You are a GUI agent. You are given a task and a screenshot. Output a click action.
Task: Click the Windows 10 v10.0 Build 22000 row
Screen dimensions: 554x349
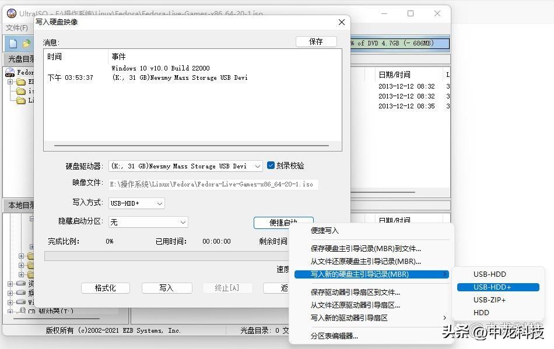pyautogui.click(x=160, y=68)
